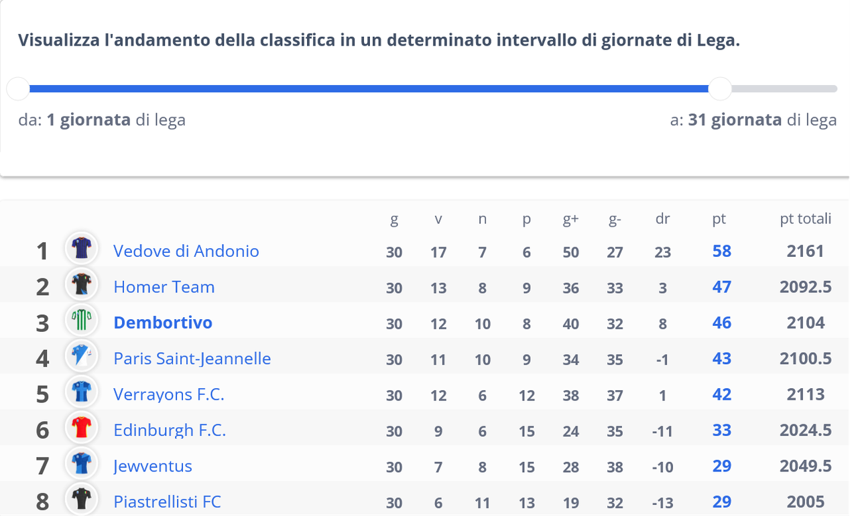Click the 'pt totali' column header
The width and height of the screenshot is (858, 521).
pyautogui.click(x=806, y=219)
